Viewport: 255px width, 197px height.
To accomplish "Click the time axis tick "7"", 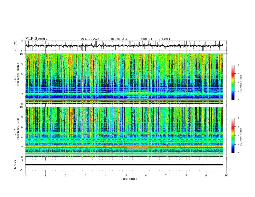I will (x=166, y=175).
